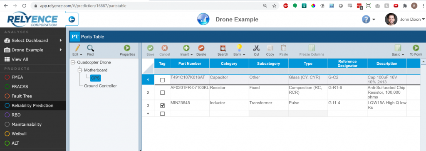Click the Bank lightbulb icon
Screen dimensions: 426x151
click(x=239, y=48)
